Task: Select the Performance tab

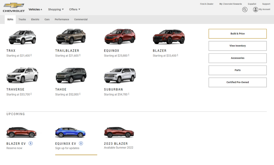Action: (x=62, y=19)
